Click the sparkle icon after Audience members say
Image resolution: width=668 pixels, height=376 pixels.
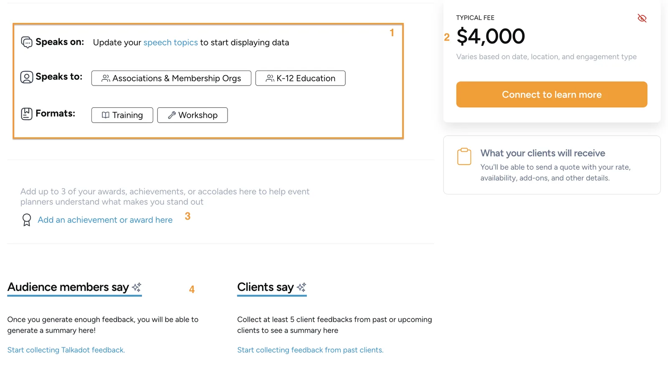(x=137, y=287)
